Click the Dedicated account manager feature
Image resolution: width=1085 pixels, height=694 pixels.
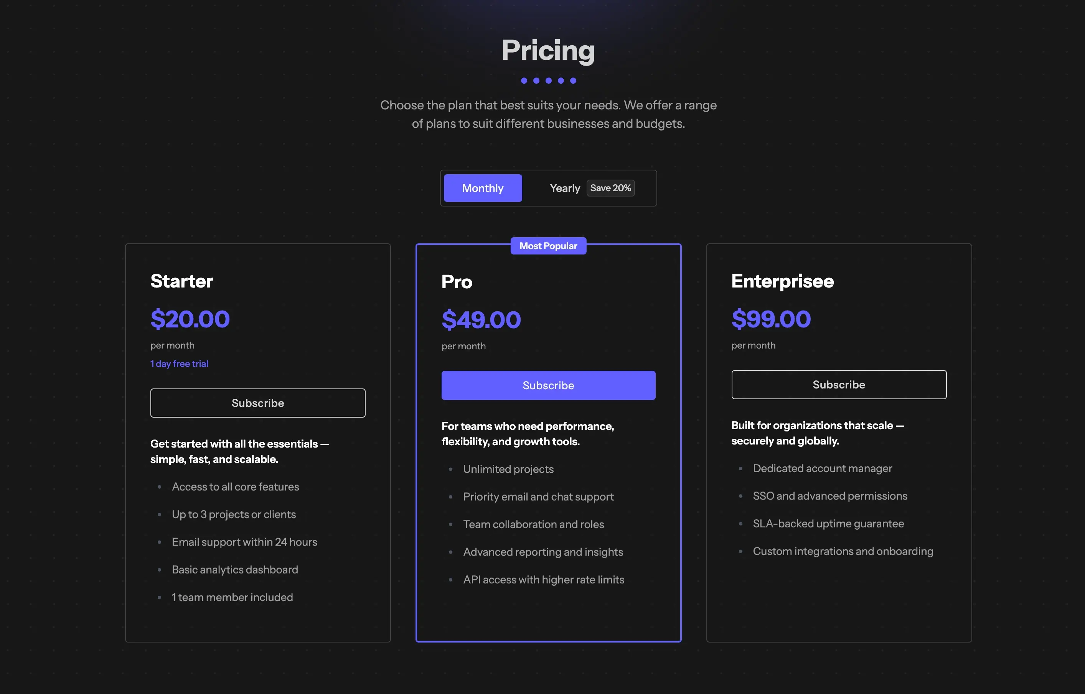click(822, 469)
